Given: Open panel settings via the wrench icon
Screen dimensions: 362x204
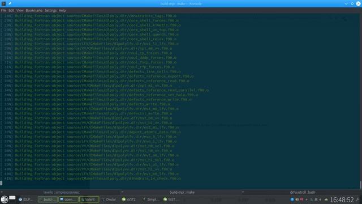Looking at the screenshot, I should click(358, 199).
